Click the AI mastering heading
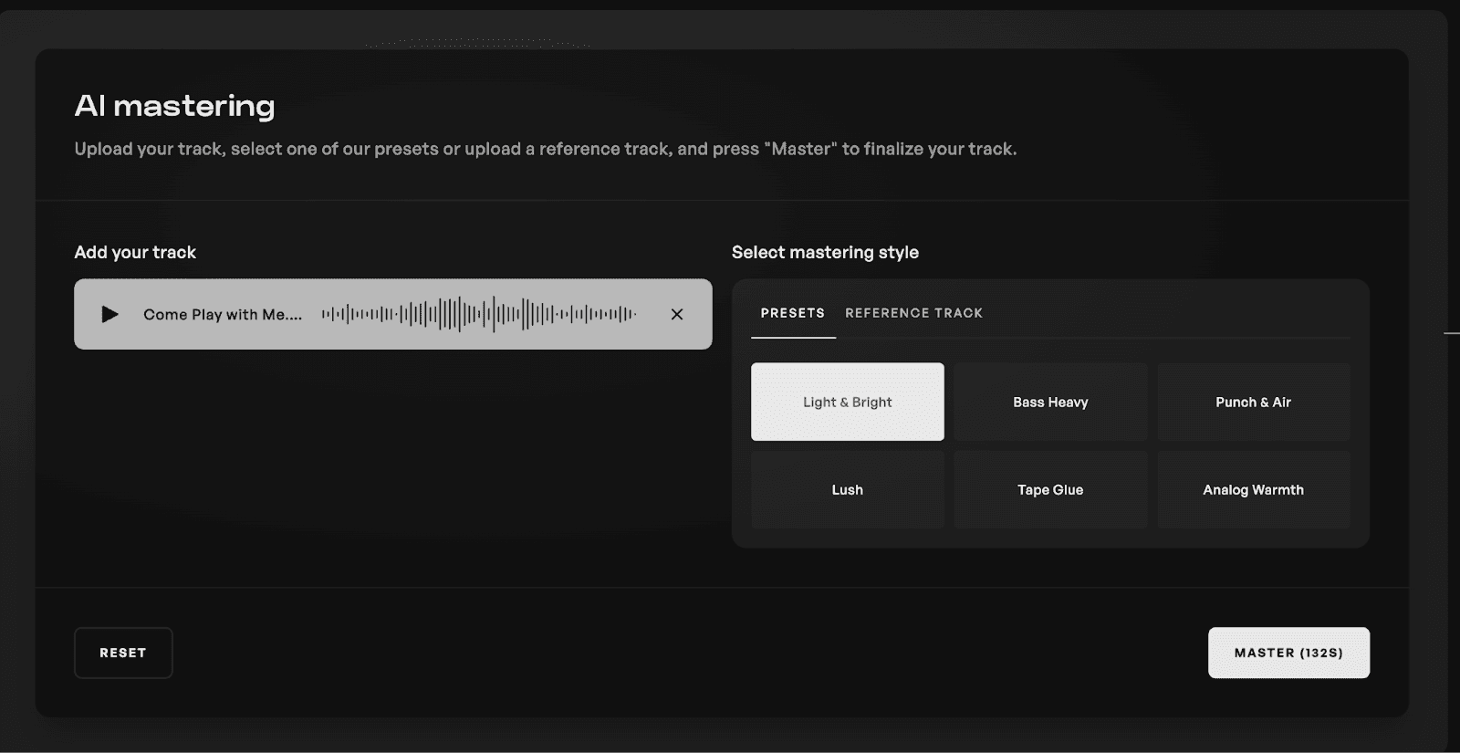 tap(174, 106)
